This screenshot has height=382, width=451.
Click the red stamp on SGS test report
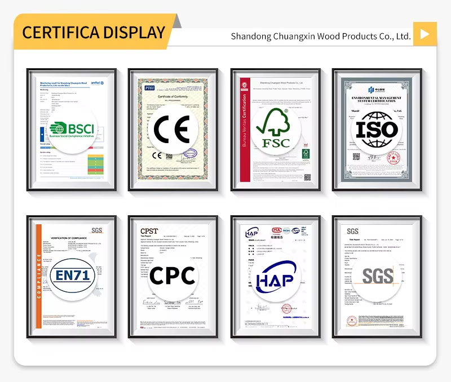pos(352,321)
